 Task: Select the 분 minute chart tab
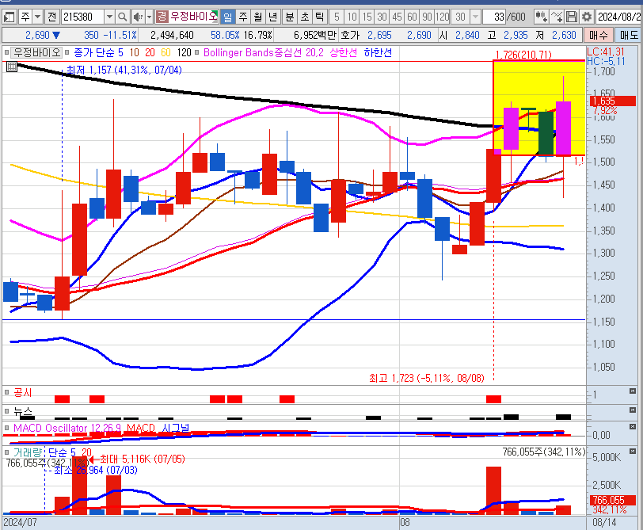(x=289, y=17)
